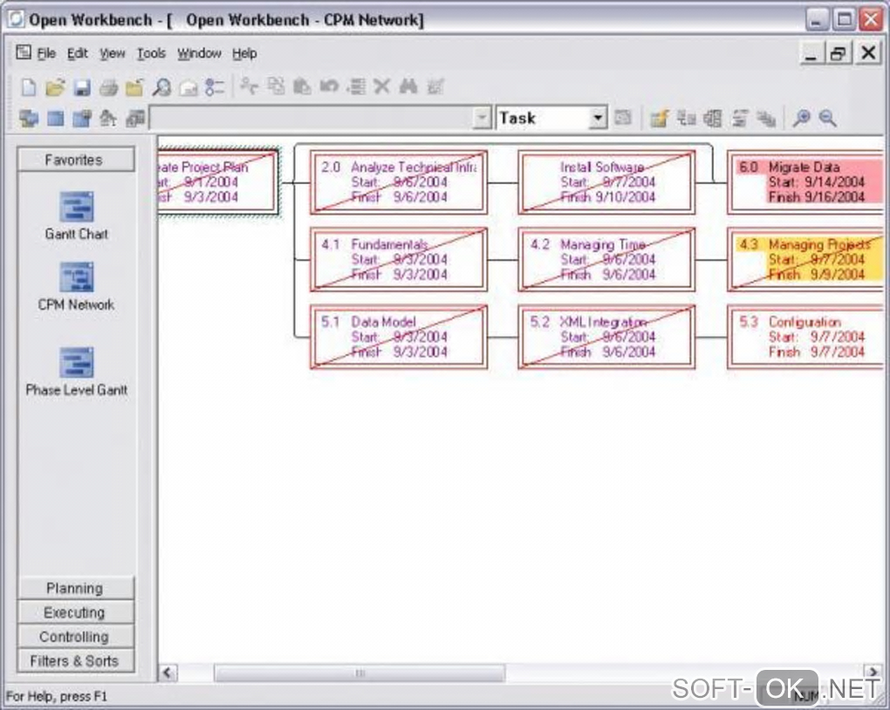Open the Edit menu
This screenshot has width=890, height=710.
(77, 53)
